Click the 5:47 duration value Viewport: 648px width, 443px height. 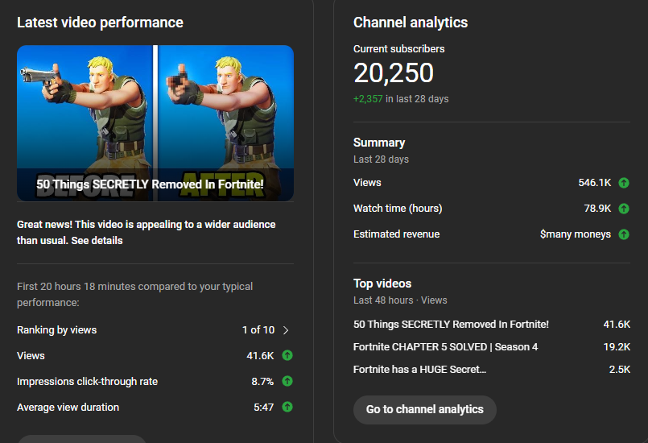click(264, 408)
